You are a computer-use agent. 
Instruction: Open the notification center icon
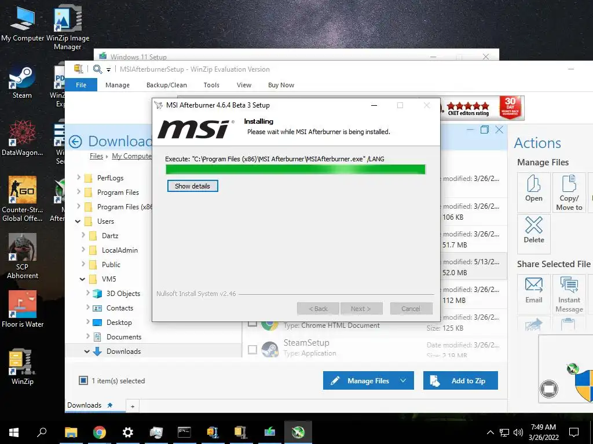pyautogui.click(x=574, y=432)
